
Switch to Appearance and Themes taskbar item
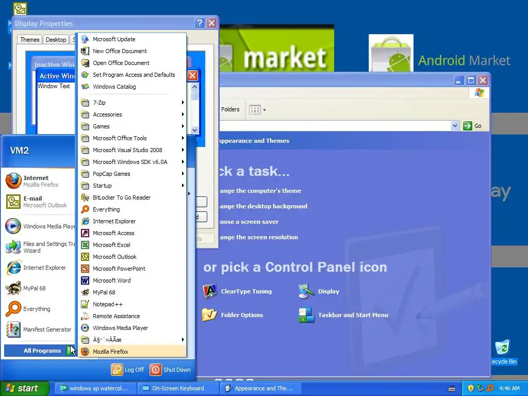pyautogui.click(x=260, y=388)
